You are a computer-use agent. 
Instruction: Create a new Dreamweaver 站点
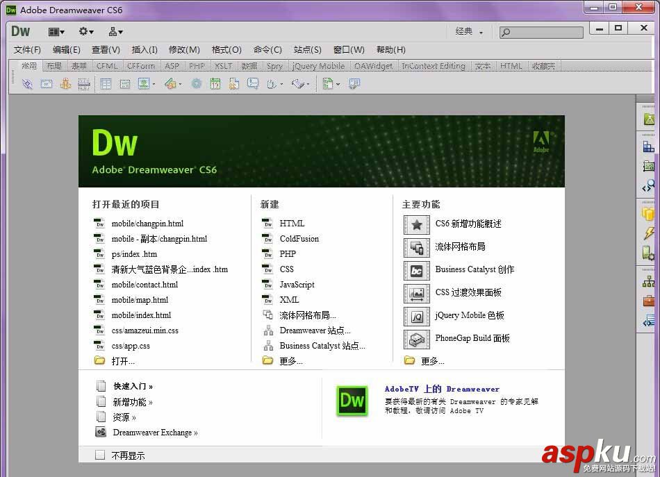(x=315, y=330)
